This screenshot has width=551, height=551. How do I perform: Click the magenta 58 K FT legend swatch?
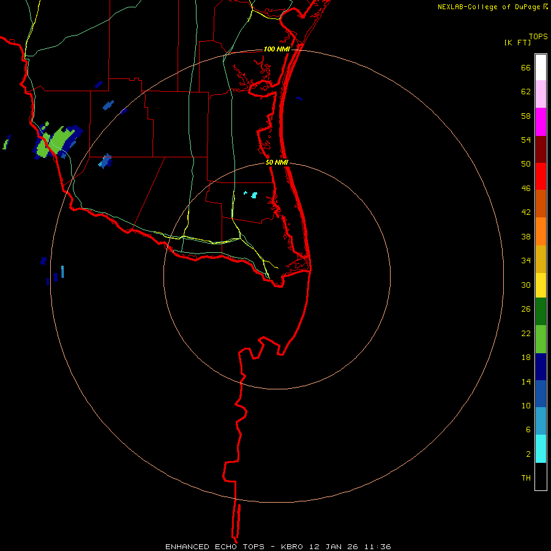point(541,122)
